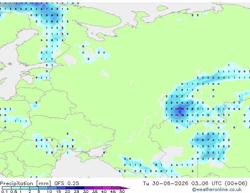Pick the 10–15 mm blue legend swatch

tap(52, 188)
